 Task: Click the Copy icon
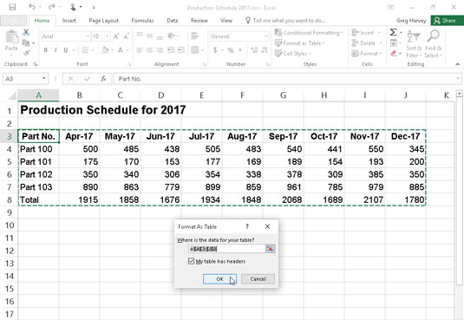[26, 42]
